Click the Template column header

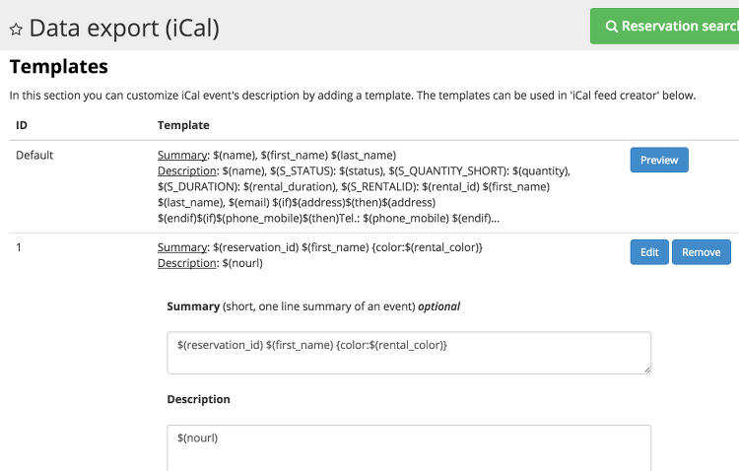coord(183,125)
